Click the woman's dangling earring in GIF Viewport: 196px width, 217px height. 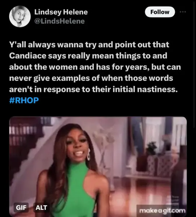point(88,154)
